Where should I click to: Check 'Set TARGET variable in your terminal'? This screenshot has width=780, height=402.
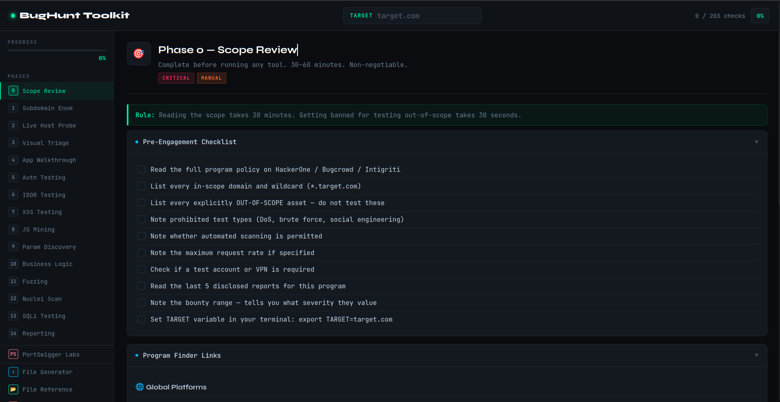[141, 319]
